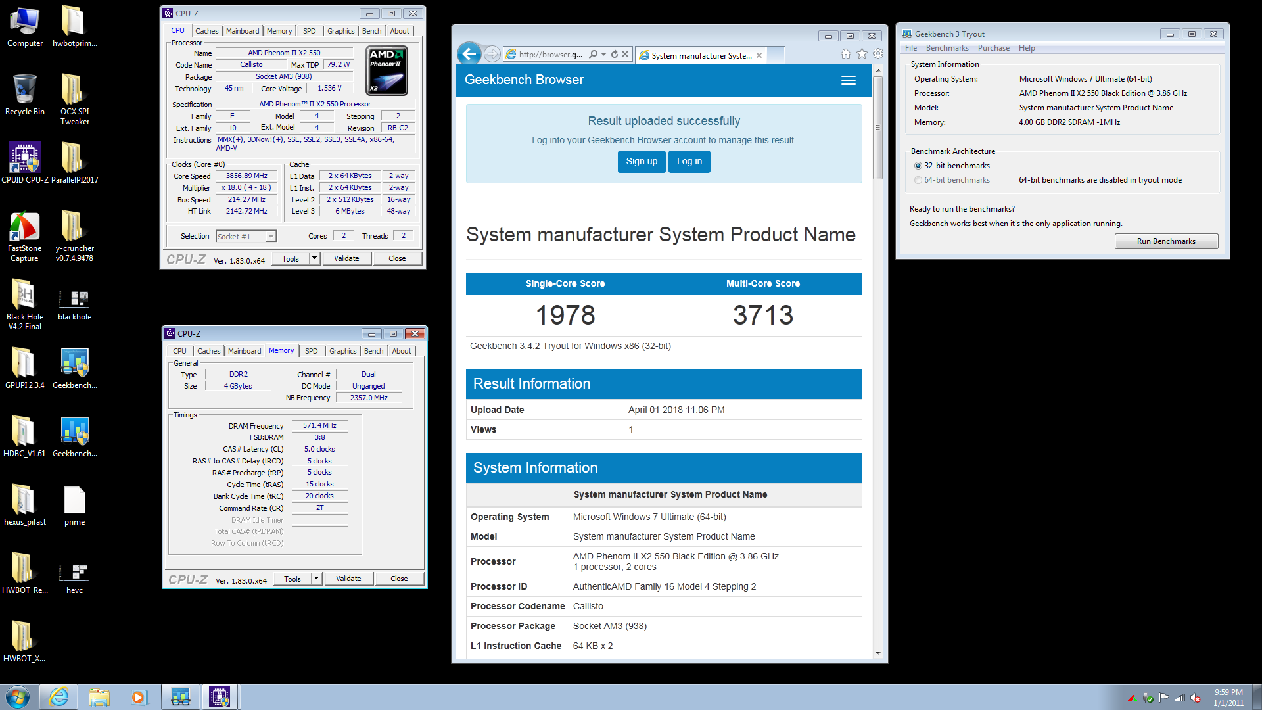Launch the CPUID CPU-Z desktop shortcut

pyautogui.click(x=24, y=162)
